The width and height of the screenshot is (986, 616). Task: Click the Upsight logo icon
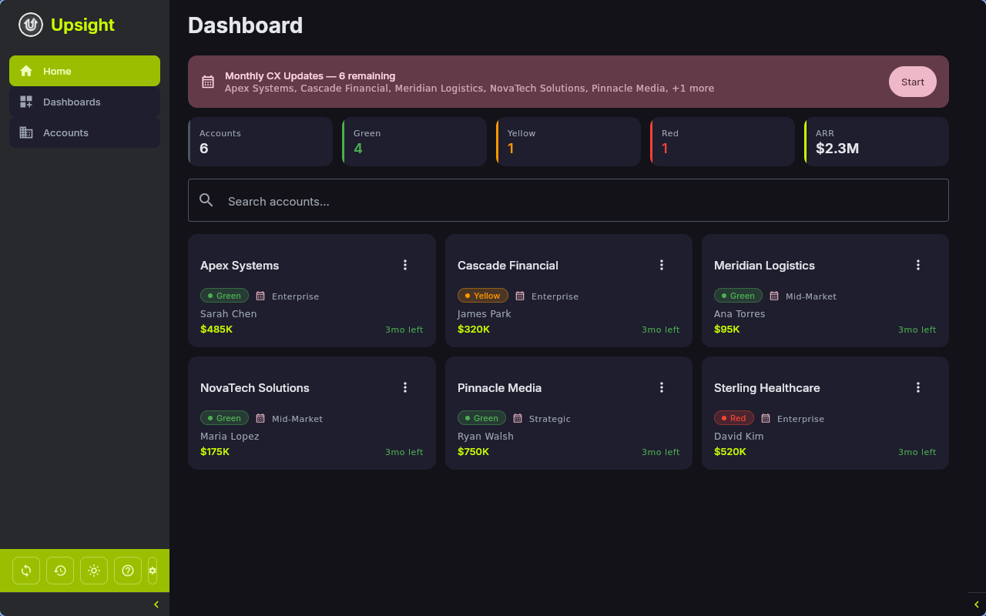(29, 24)
